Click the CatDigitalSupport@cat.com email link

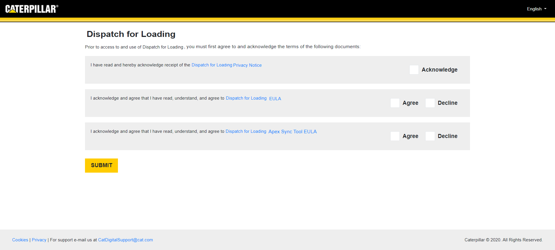pyautogui.click(x=125, y=240)
